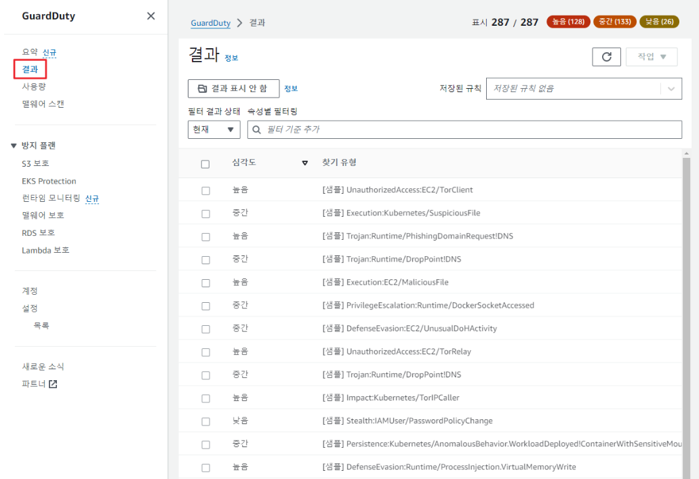Check the box for UnauthorizedAccess:EC2/TorRelay
699x479 pixels.
pyautogui.click(x=205, y=352)
